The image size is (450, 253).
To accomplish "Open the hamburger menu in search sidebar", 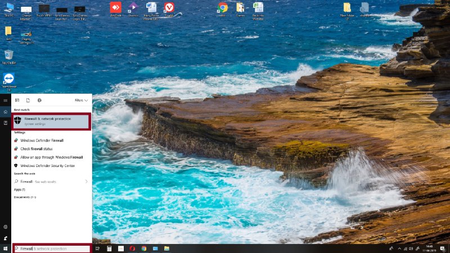I will pos(5,100).
